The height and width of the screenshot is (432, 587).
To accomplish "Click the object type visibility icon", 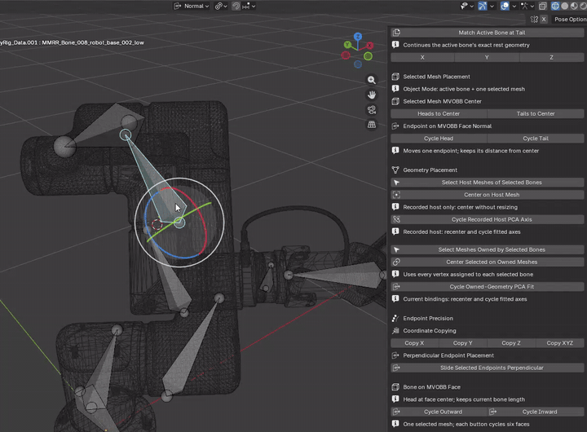I will [464, 6].
